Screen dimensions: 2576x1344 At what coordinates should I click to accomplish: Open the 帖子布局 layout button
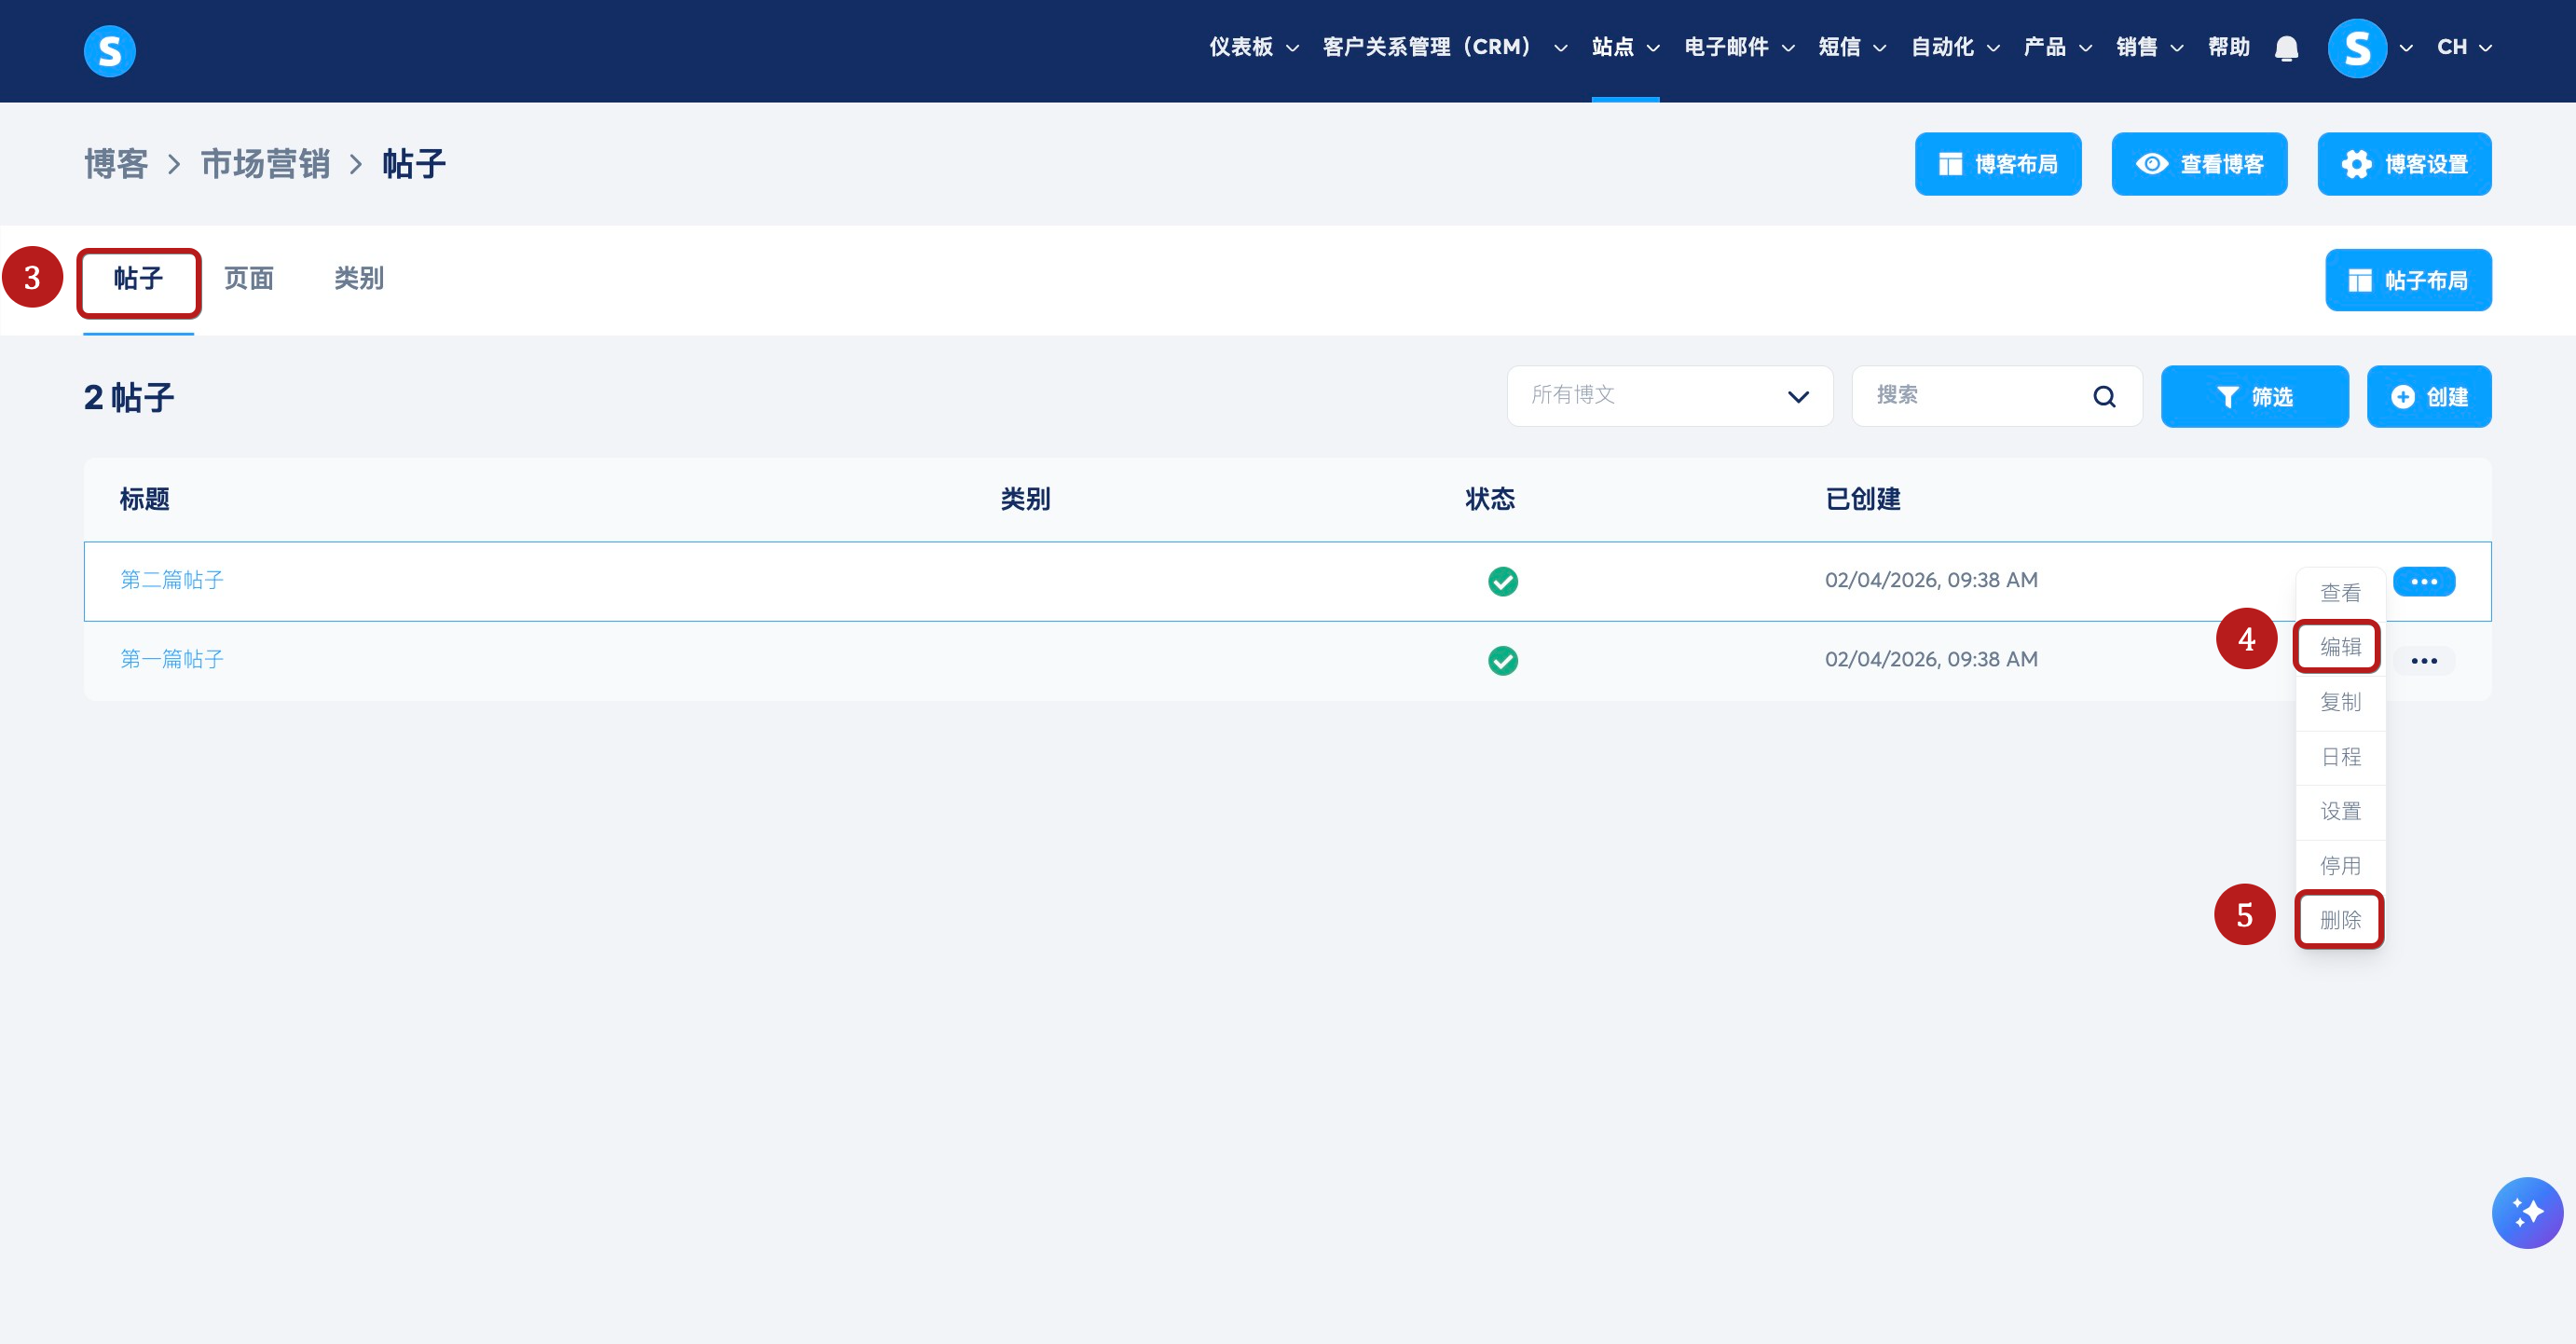pos(2407,280)
